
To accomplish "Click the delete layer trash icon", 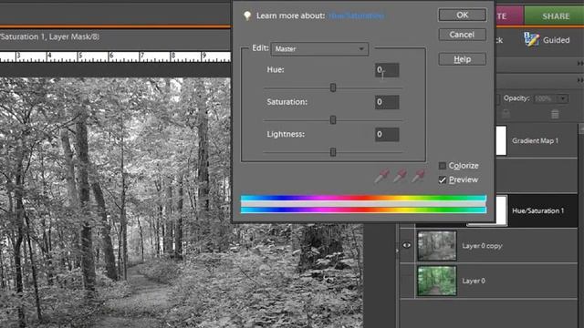I will pyautogui.click(x=555, y=114).
